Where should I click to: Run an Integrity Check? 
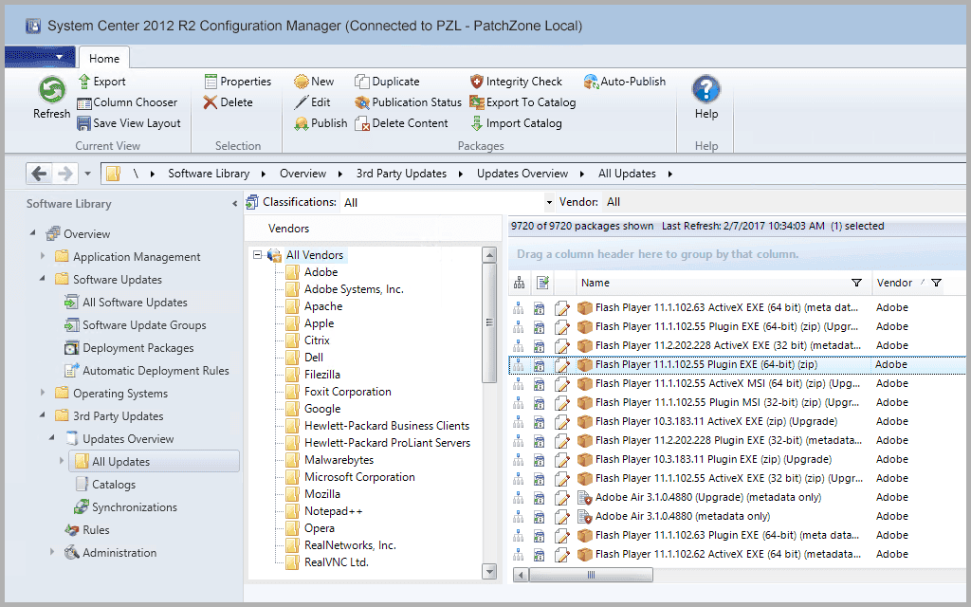517,82
